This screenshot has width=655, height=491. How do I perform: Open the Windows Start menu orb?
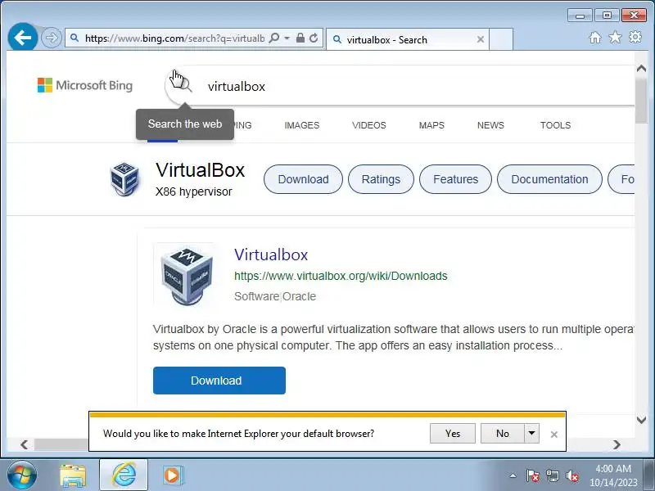point(22,475)
